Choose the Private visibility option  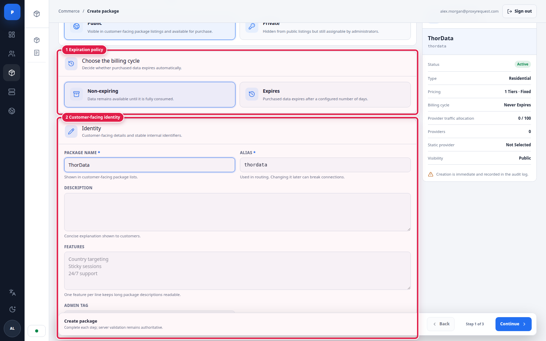coord(325,31)
